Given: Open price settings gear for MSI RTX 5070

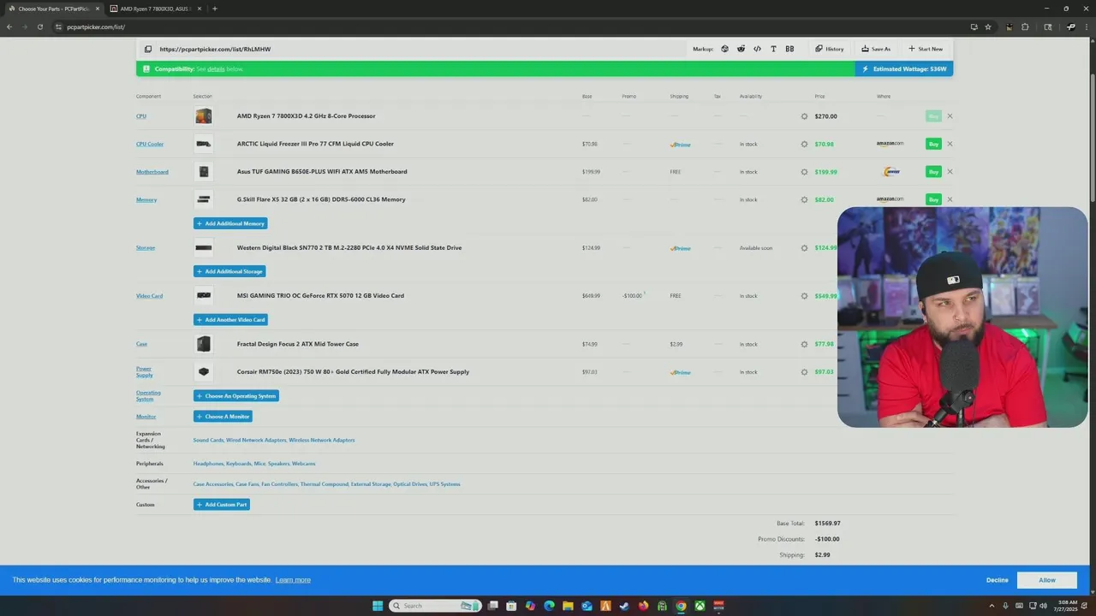Looking at the screenshot, I should (804, 296).
